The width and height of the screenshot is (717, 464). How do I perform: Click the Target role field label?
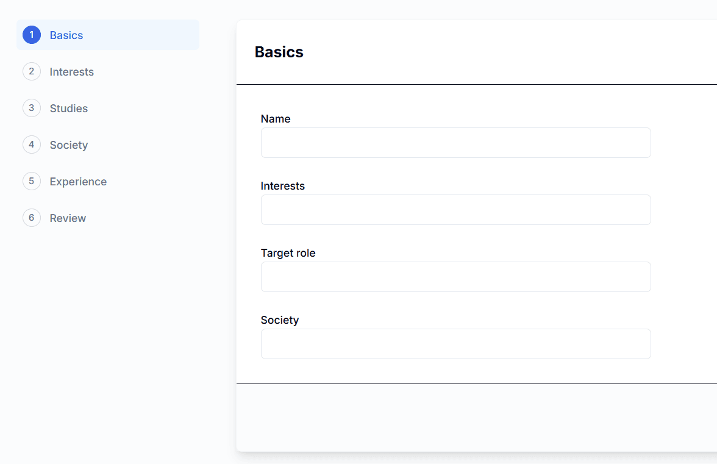pyautogui.click(x=288, y=253)
